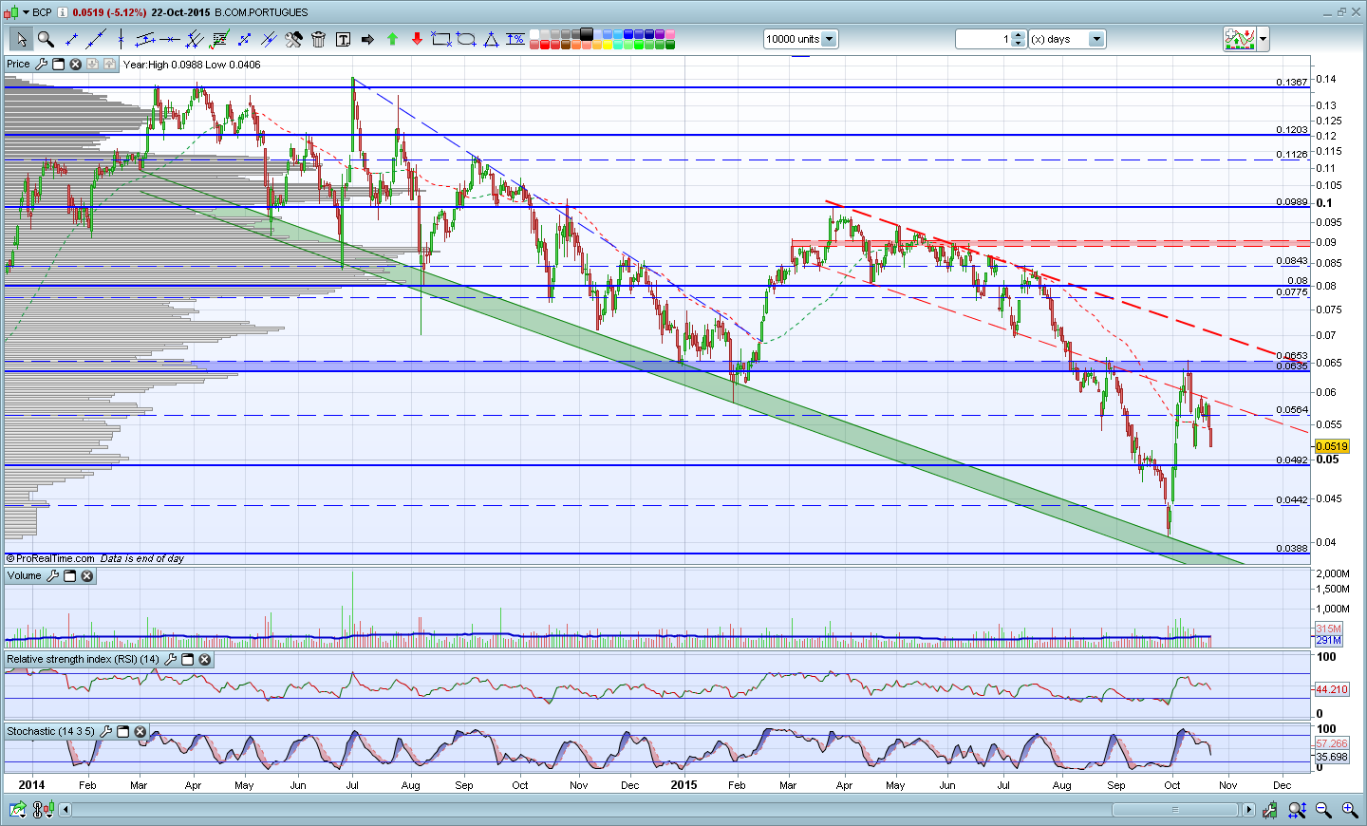Expand the add-indicator button dropdown arrow
The height and width of the screenshot is (826, 1367).
click(1264, 39)
